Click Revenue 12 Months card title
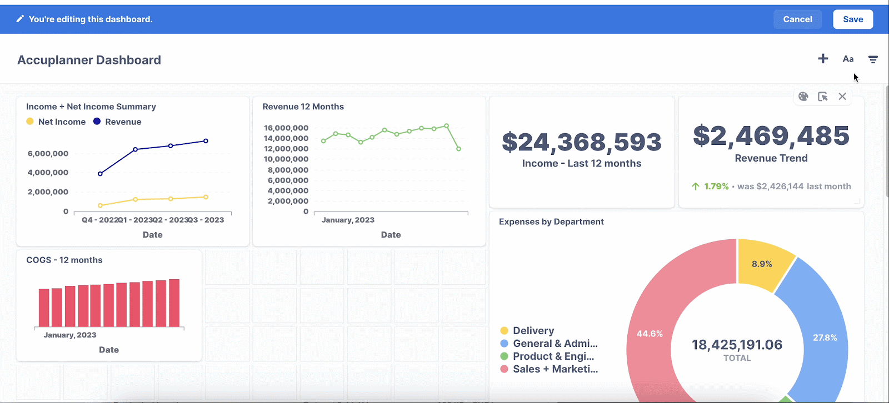The image size is (889, 403). point(303,107)
